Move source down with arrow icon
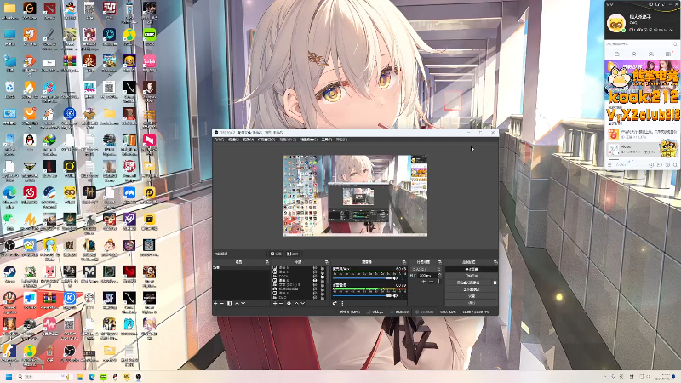The image size is (681, 383). [303, 303]
